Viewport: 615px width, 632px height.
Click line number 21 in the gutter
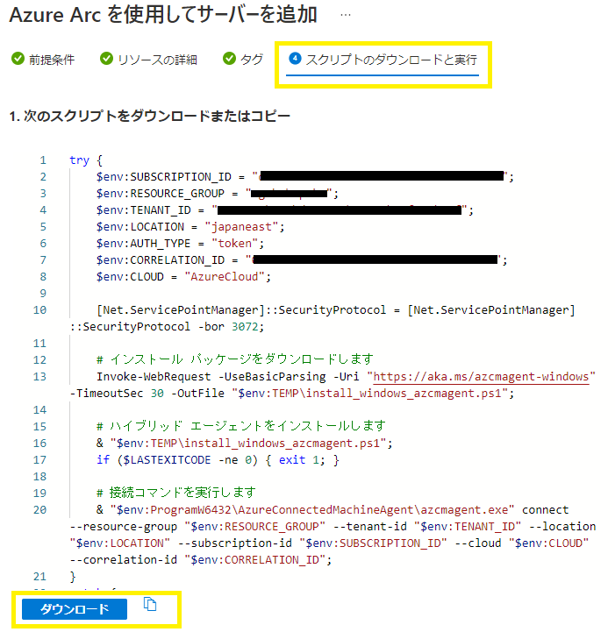pyautogui.click(x=40, y=577)
